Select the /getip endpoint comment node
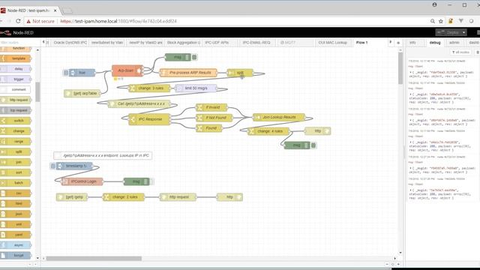The image size is (480, 270). 103,155
